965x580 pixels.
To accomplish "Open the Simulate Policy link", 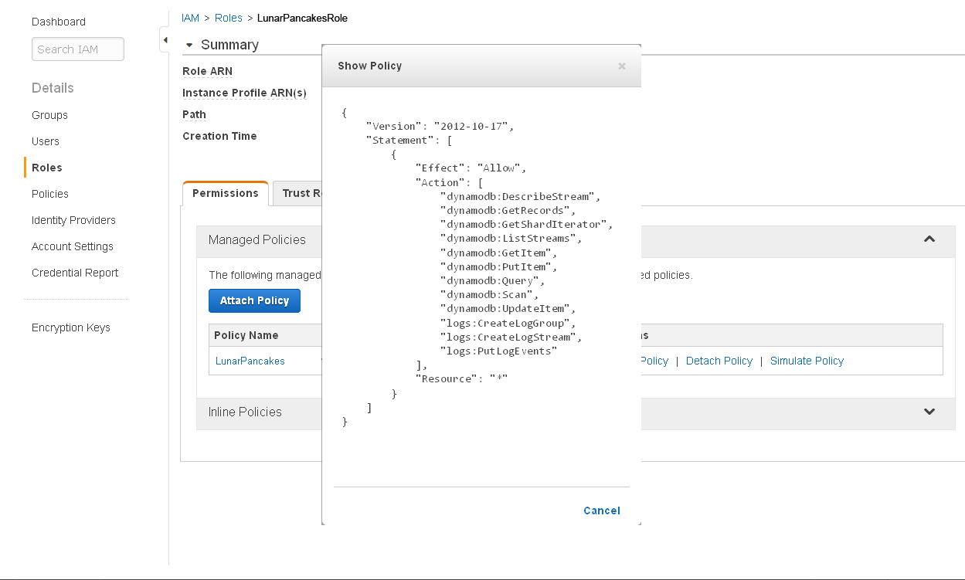I will point(807,361).
